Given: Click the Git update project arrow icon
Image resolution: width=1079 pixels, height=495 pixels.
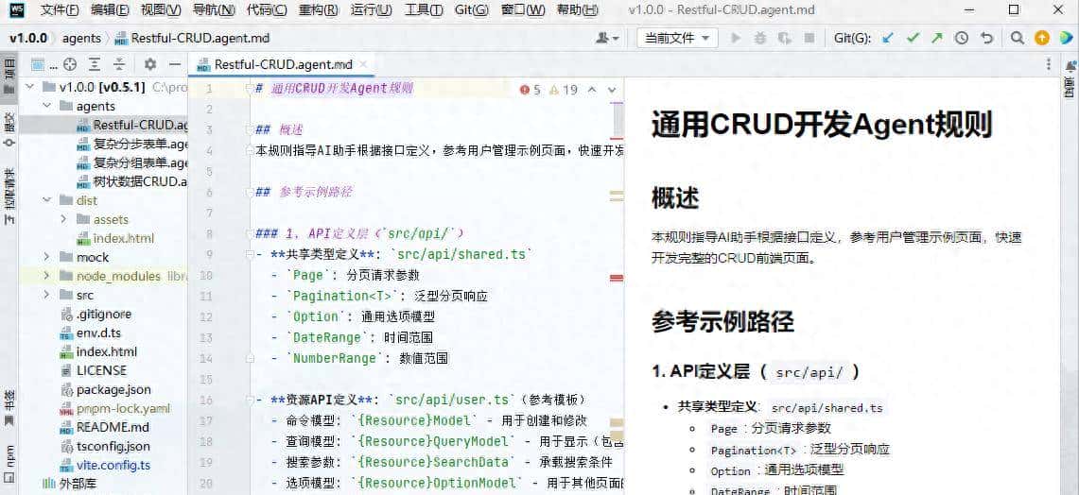Looking at the screenshot, I should [888, 39].
